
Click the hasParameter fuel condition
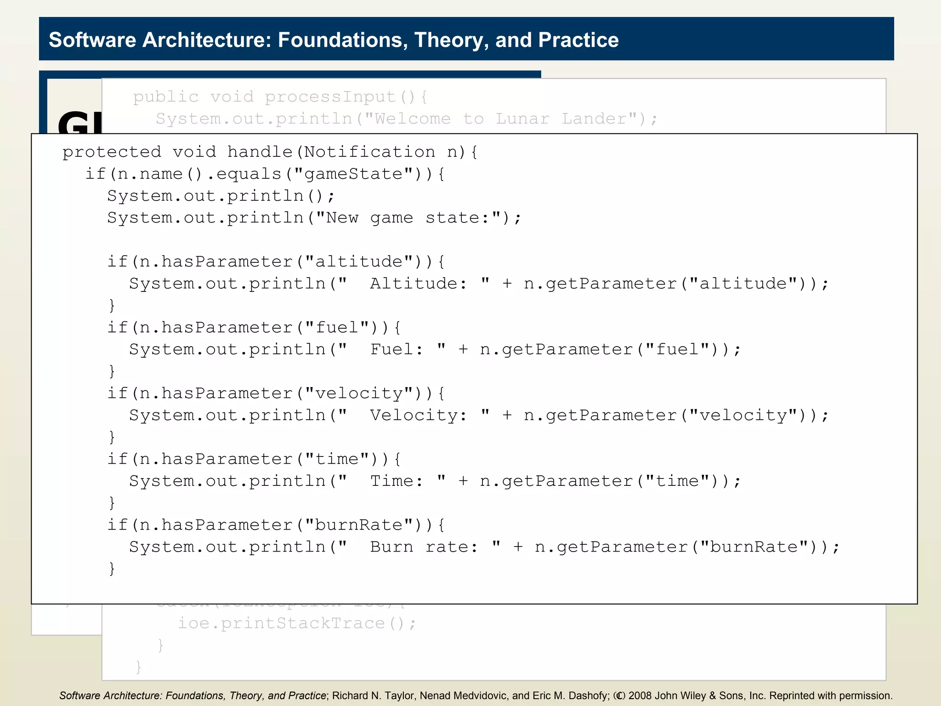(x=254, y=328)
